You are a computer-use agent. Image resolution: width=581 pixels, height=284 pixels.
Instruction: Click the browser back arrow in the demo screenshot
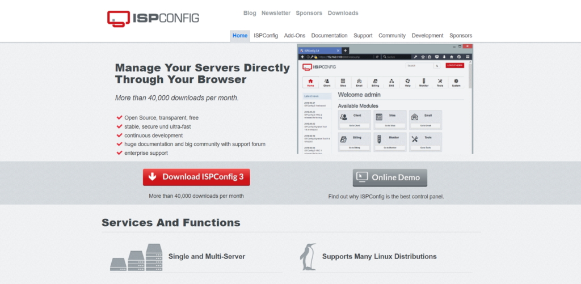(302, 57)
